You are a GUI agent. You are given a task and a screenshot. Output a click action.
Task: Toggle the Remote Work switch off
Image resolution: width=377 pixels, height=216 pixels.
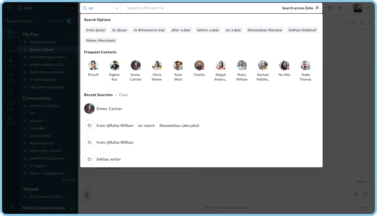click(x=70, y=21)
